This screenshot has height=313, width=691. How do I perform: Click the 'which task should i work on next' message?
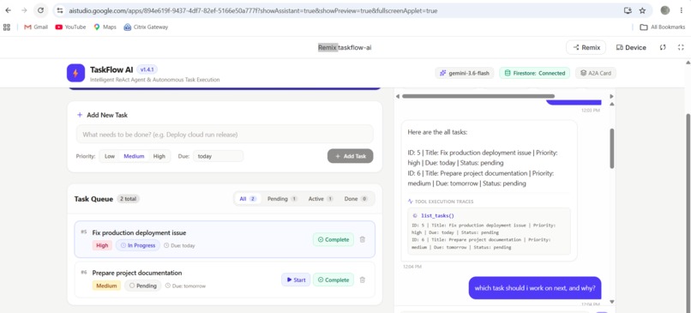point(535,288)
